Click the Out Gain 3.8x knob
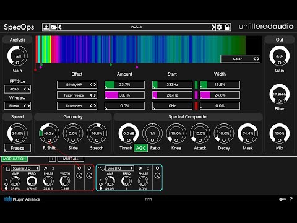Screen dimensions: 297x223 coord(280,56)
